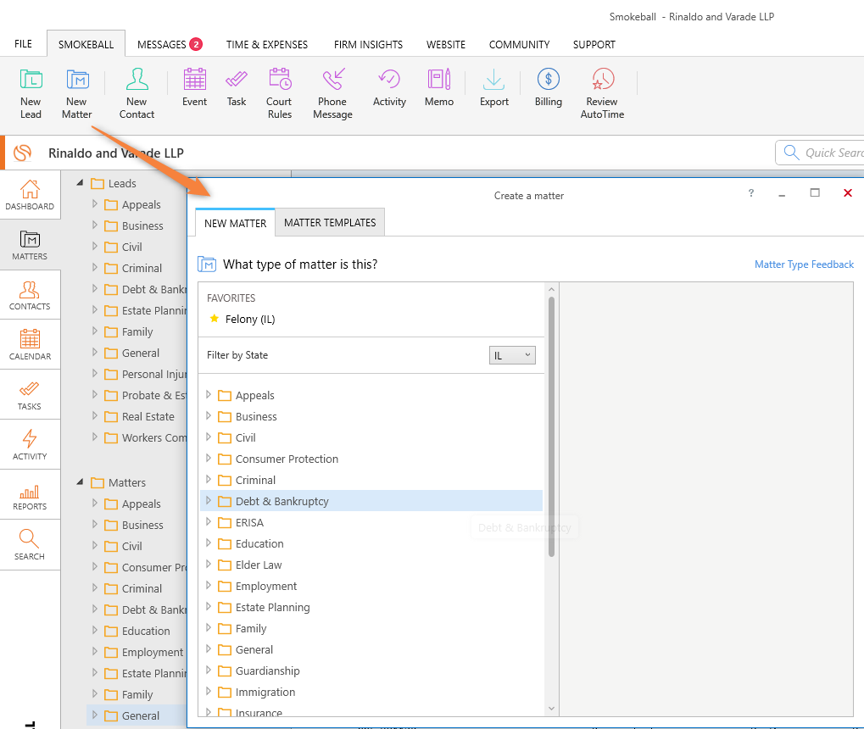Image resolution: width=864 pixels, height=729 pixels.
Task: Select Estate Planning in dialog
Action: [x=272, y=607]
